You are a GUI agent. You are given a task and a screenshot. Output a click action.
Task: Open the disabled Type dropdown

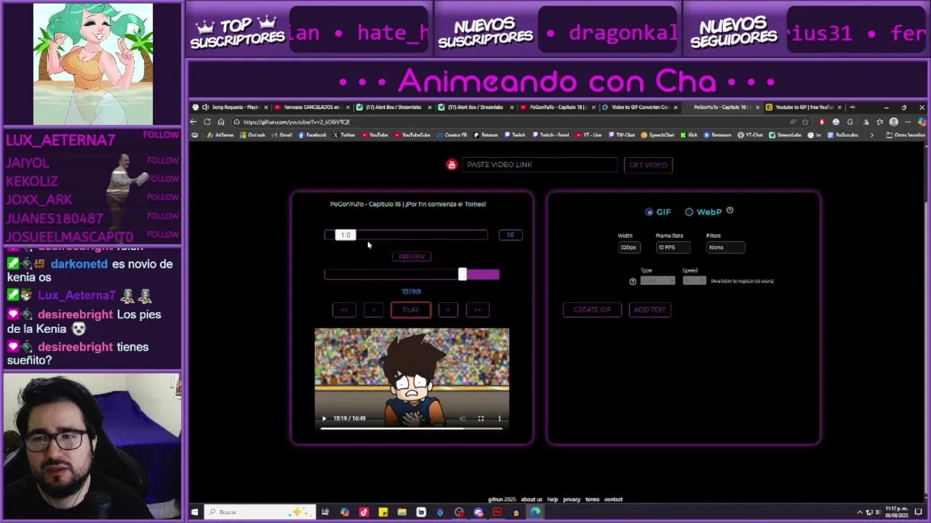(x=658, y=280)
